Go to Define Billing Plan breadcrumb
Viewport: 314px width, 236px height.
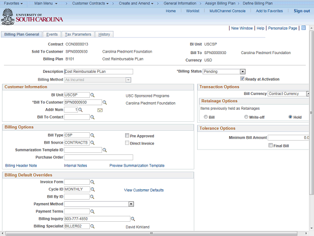point(258,3)
